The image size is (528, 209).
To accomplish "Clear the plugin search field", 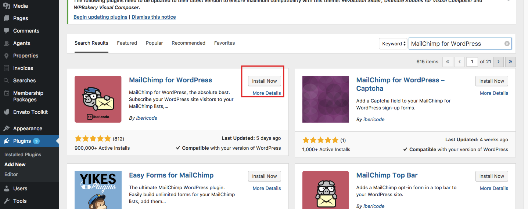I will click(x=507, y=44).
